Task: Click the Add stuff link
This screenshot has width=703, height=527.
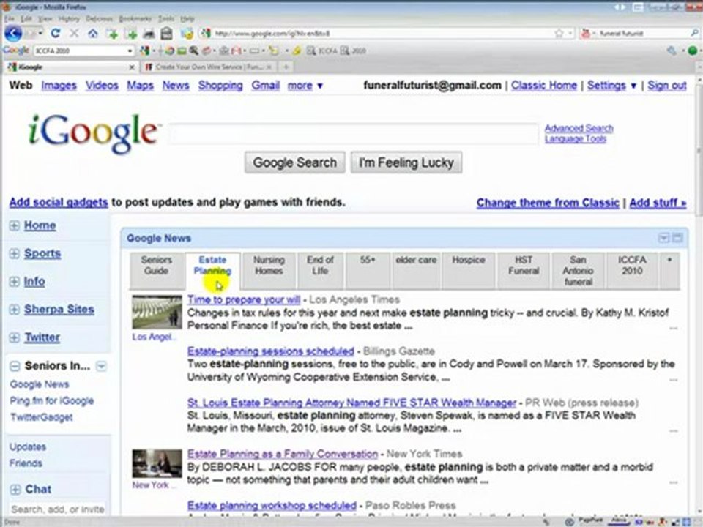Action: [658, 203]
